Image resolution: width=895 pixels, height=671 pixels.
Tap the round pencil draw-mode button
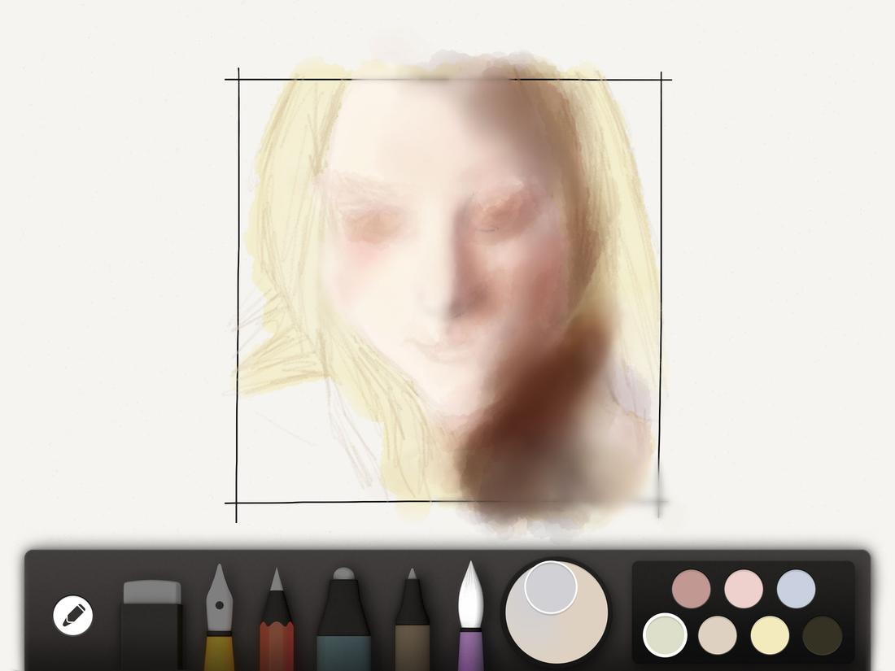tap(72, 614)
